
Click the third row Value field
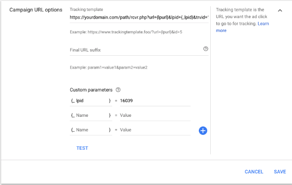155,130
